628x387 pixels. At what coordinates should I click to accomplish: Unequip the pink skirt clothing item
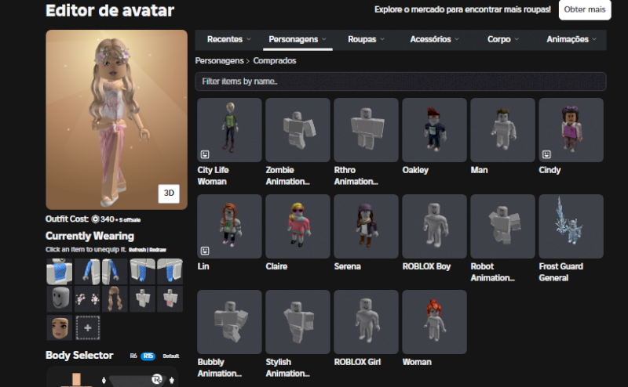pos(170,298)
